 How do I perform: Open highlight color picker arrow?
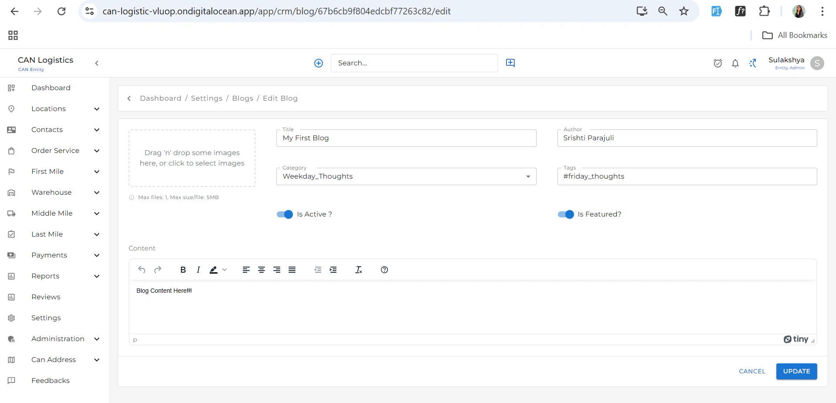(224, 270)
